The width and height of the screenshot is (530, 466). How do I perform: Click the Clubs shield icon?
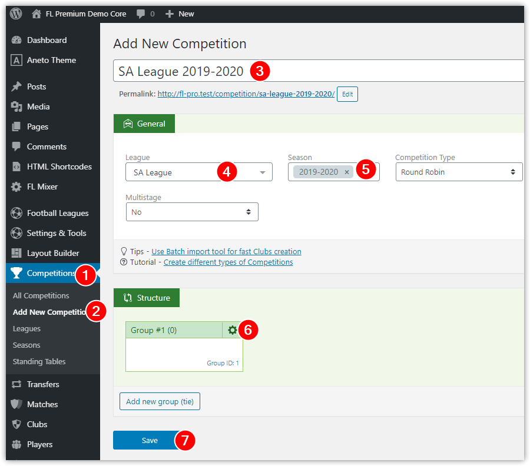16,424
